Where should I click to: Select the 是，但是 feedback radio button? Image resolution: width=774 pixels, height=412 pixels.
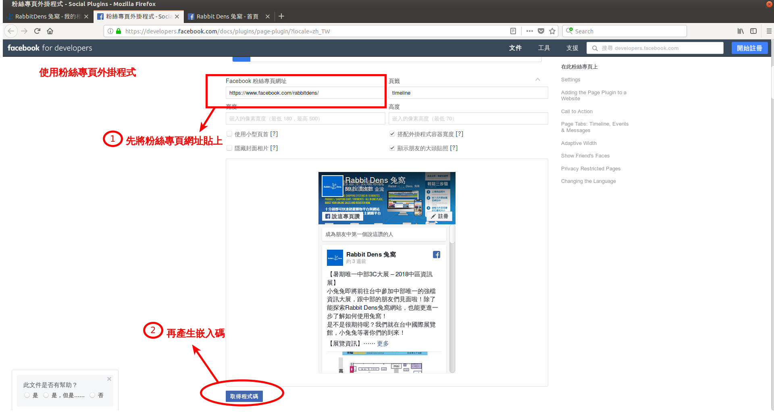point(46,395)
